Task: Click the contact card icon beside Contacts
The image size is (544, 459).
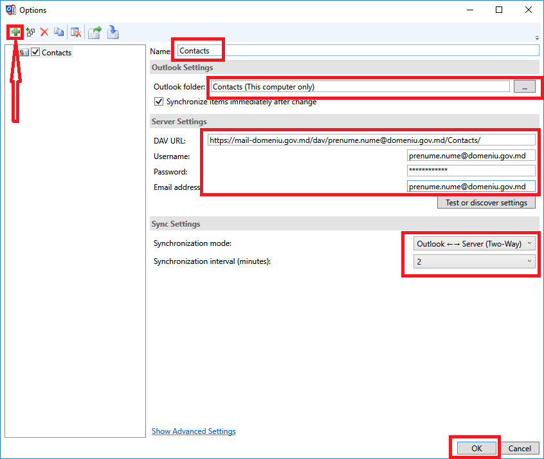Action: coord(24,52)
